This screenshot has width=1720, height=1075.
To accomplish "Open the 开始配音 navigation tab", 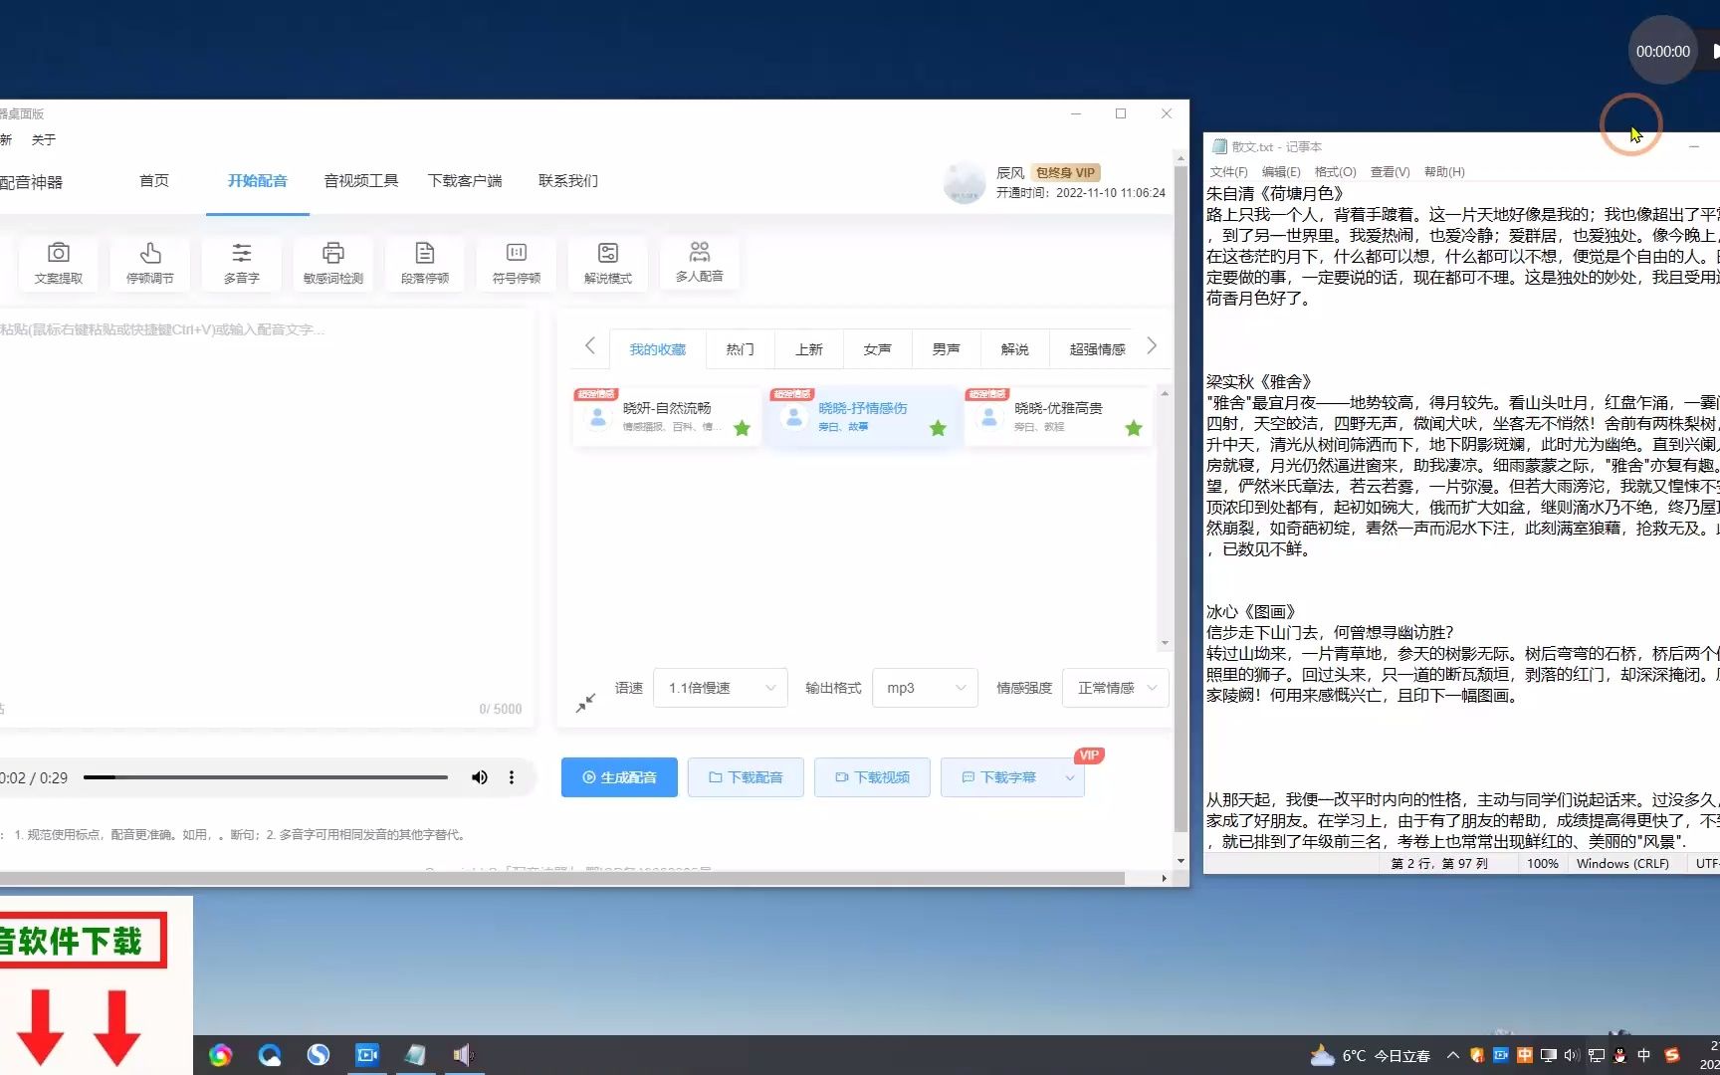I will click(258, 180).
